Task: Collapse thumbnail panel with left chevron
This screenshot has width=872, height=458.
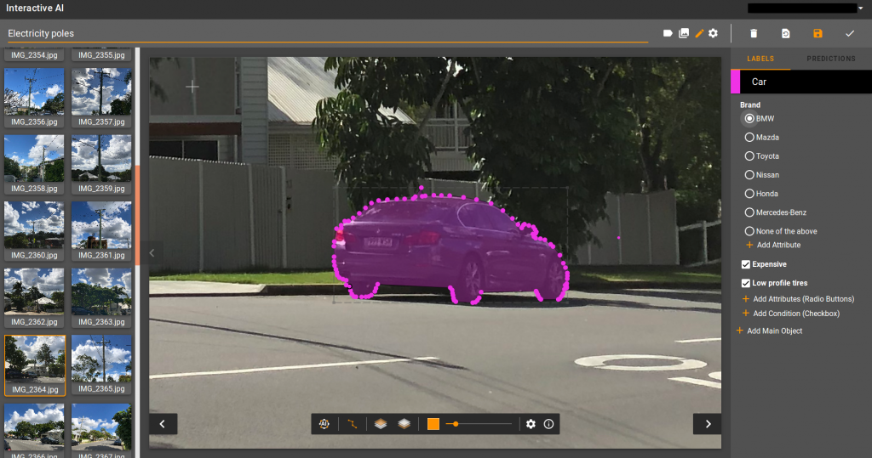Action: [152, 253]
